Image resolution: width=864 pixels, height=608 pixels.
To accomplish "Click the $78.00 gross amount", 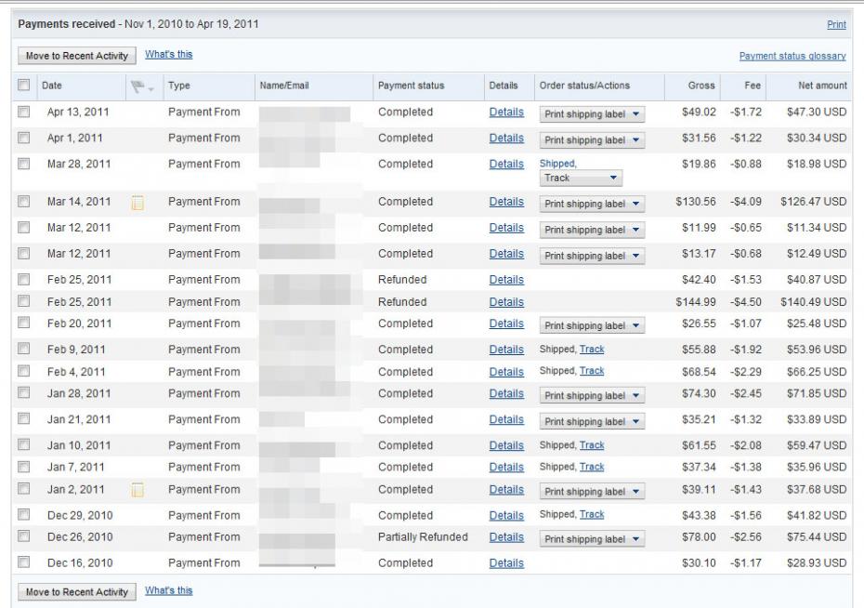I will coord(699,537).
